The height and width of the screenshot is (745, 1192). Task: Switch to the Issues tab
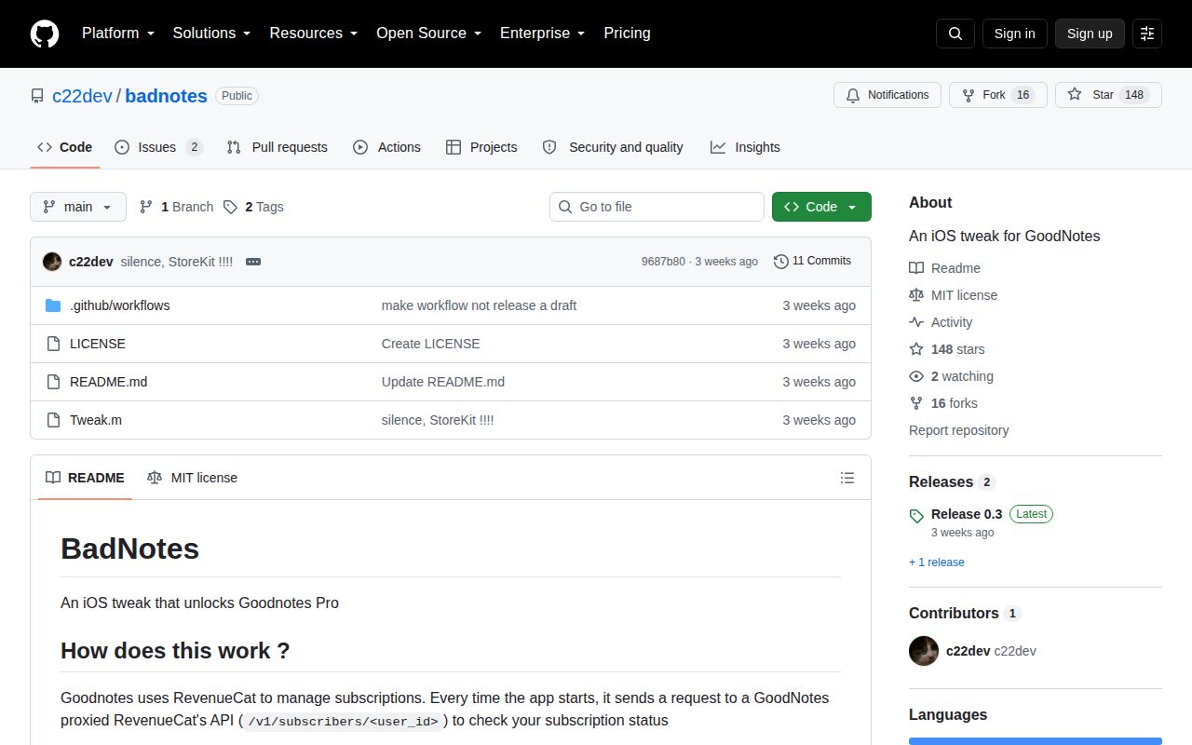point(158,147)
